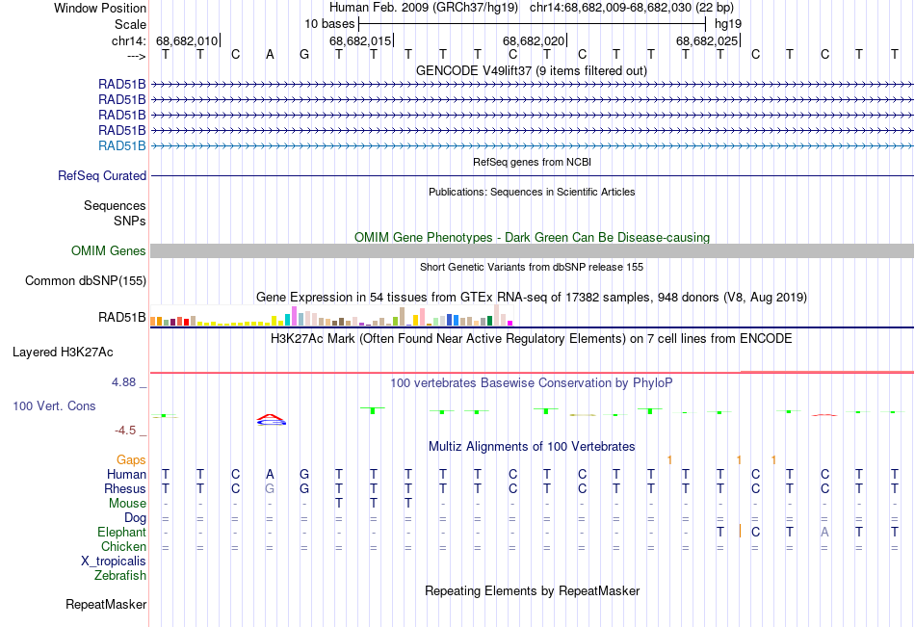
Task: Click the hg19 label beside scale bar
Action: (x=728, y=24)
